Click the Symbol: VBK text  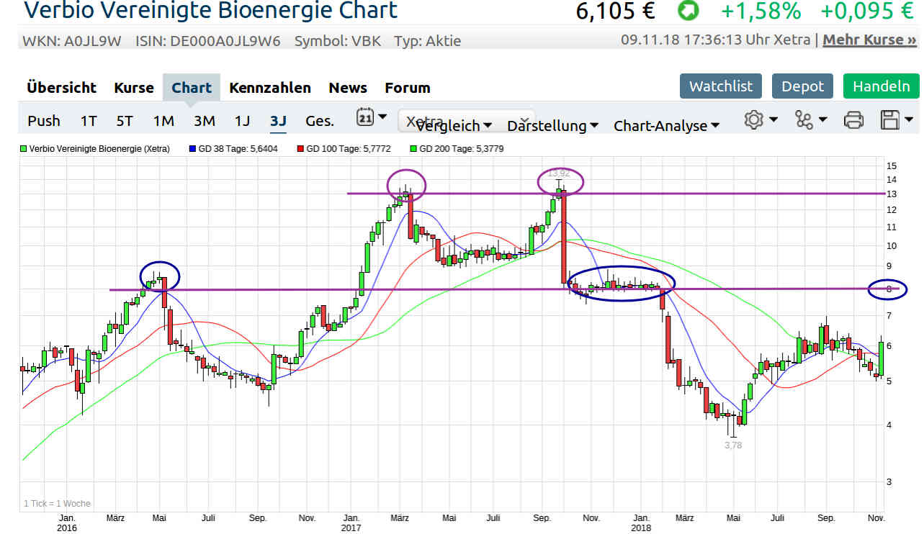pos(338,41)
